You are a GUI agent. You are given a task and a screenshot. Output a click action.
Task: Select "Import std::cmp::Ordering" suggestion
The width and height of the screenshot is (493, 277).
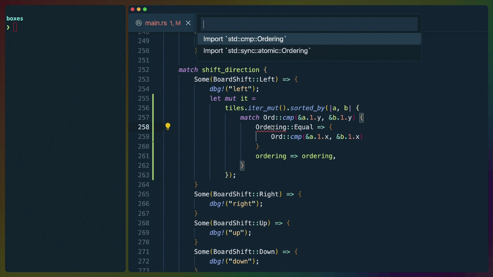(x=244, y=39)
